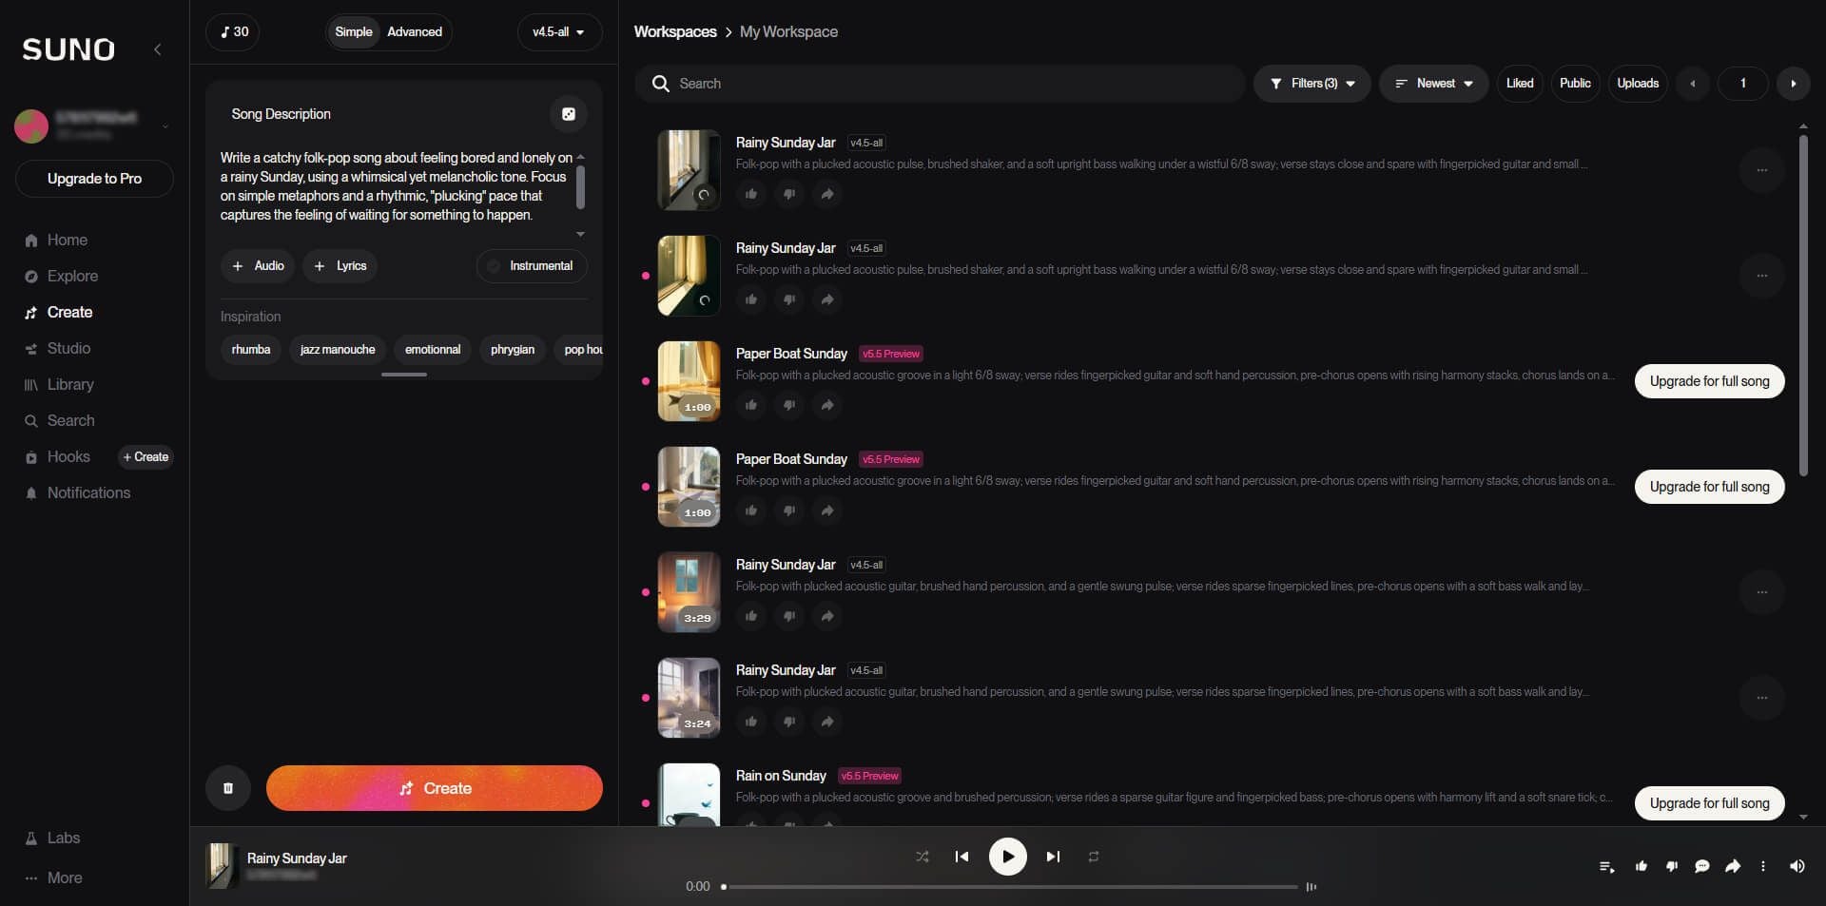Add Lyrics to the song

[x=340, y=266]
